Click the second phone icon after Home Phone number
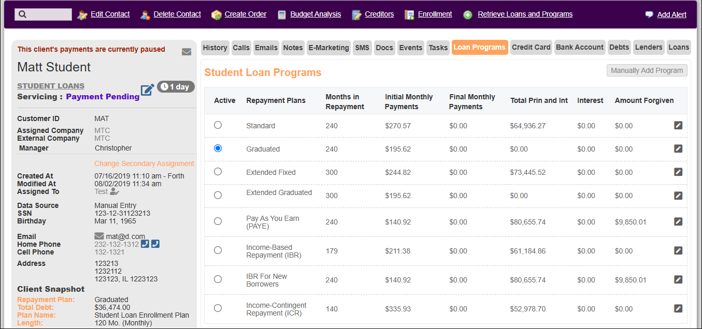The width and height of the screenshot is (702, 329). [155, 244]
